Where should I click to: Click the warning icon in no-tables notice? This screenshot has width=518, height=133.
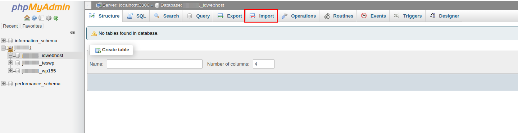pos(94,33)
